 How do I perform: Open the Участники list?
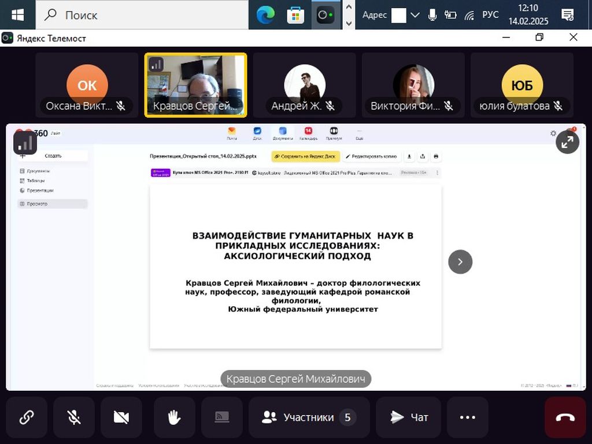309,417
